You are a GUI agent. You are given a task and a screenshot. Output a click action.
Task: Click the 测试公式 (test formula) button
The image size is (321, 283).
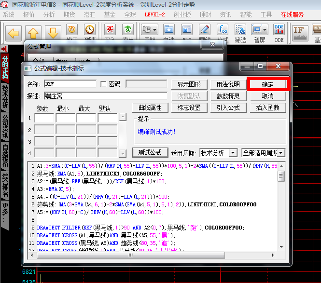click(x=150, y=153)
